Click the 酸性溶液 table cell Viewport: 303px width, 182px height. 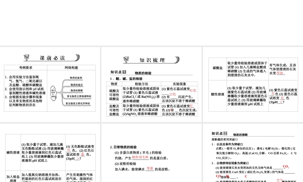(x=218, y=94)
